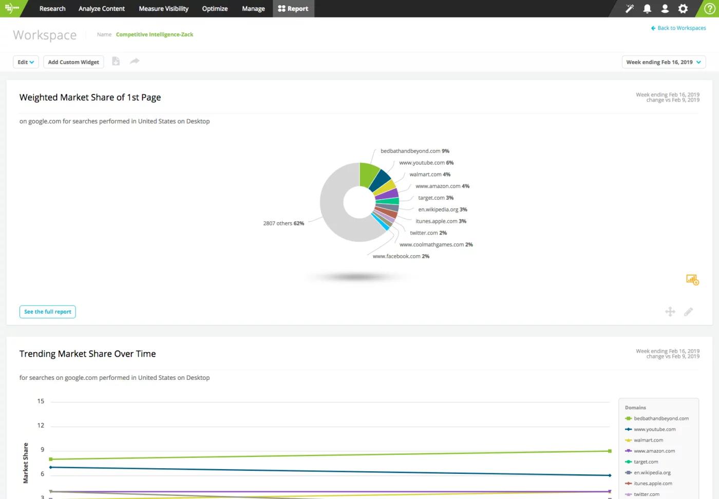Open the magic wand recommendations icon

click(629, 8)
